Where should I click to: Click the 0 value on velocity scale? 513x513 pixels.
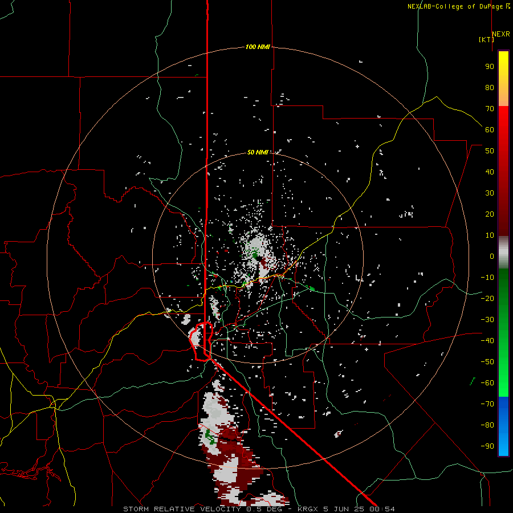(492, 256)
